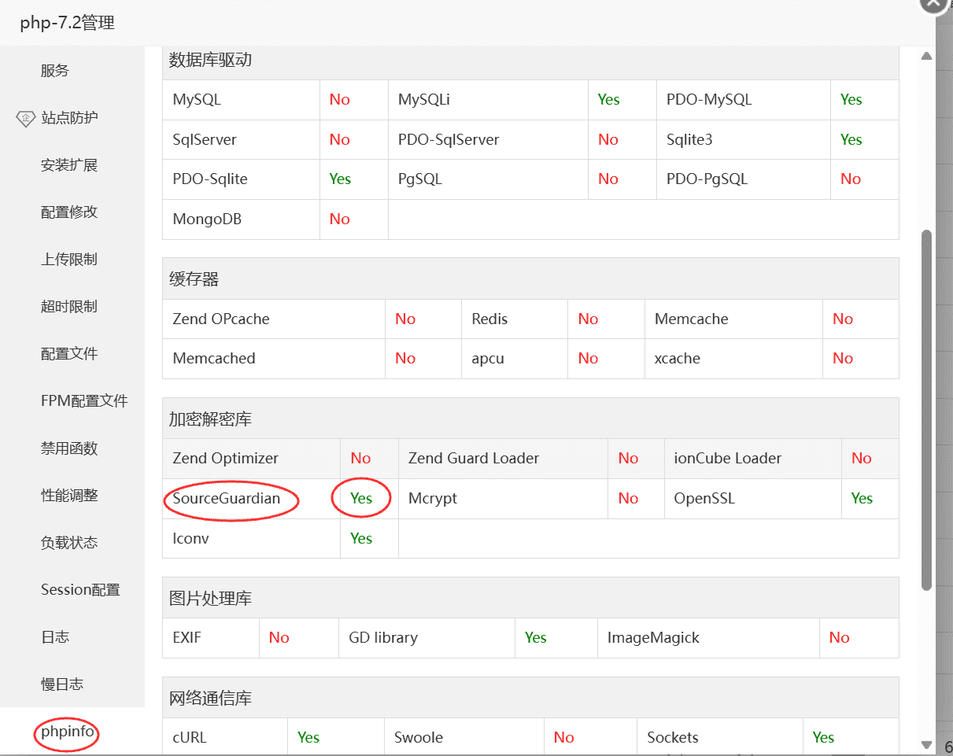953x756 pixels.
Task: Open the Session配置 page
Action: click(79, 589)
